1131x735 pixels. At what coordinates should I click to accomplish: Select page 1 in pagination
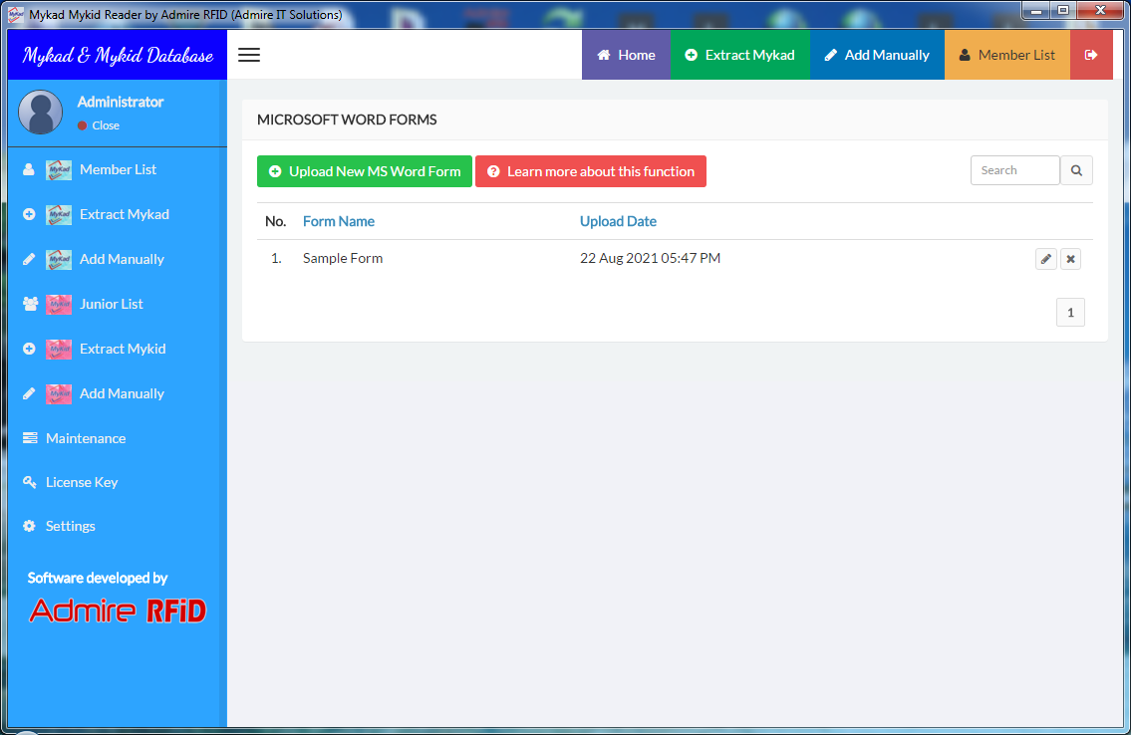[1070, 313]
